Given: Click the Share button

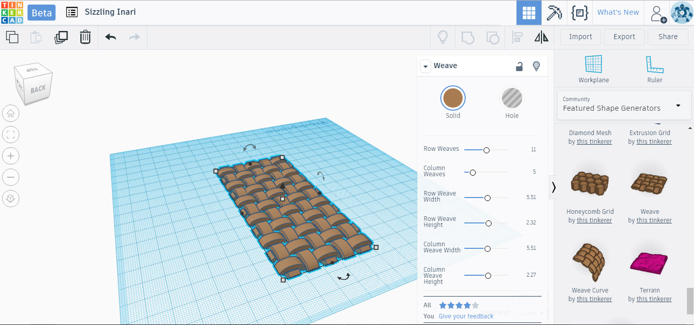Looking at the screenshot, I should [x=668, y=37].
